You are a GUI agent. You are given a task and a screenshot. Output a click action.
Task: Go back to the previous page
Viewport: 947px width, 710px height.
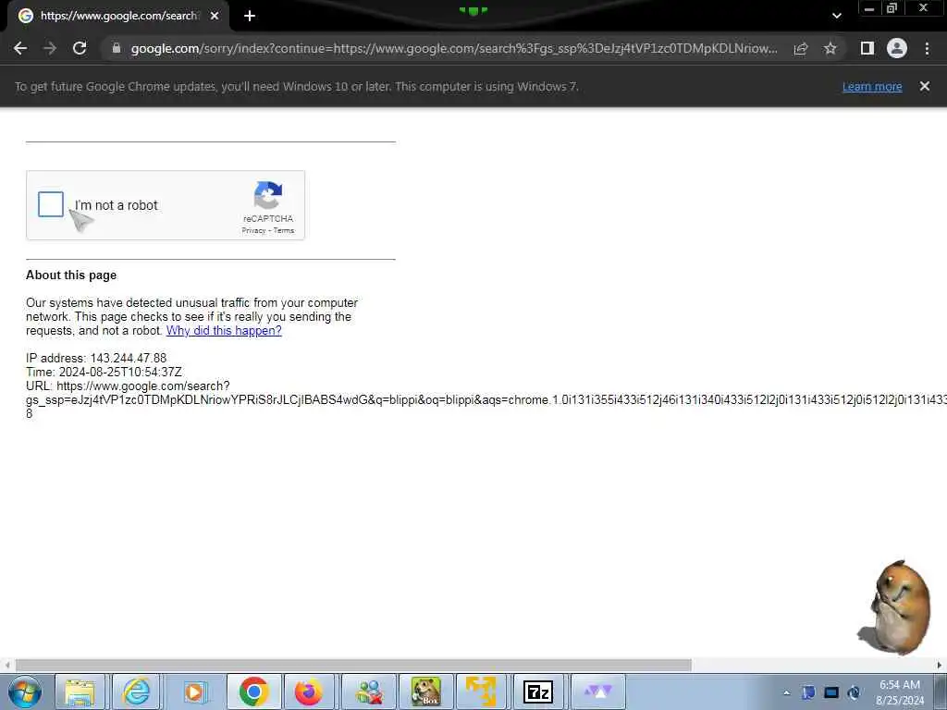pyautogui.click(x=20, y=48)
